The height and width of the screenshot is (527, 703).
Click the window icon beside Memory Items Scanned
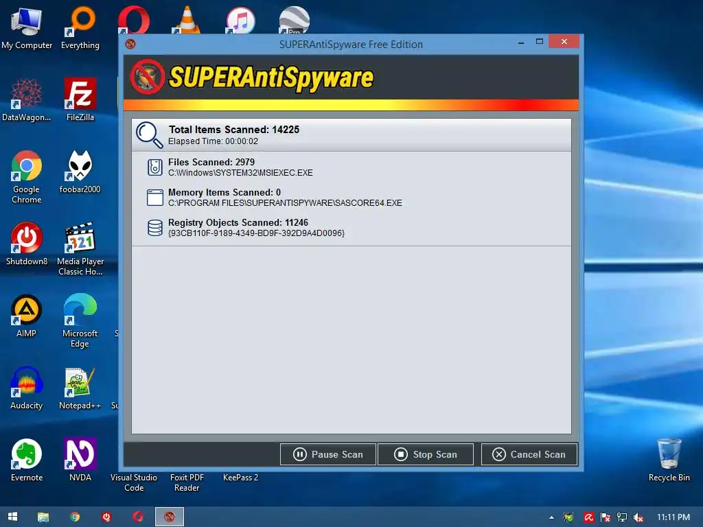pyautogui.click(x=155, y=197)
